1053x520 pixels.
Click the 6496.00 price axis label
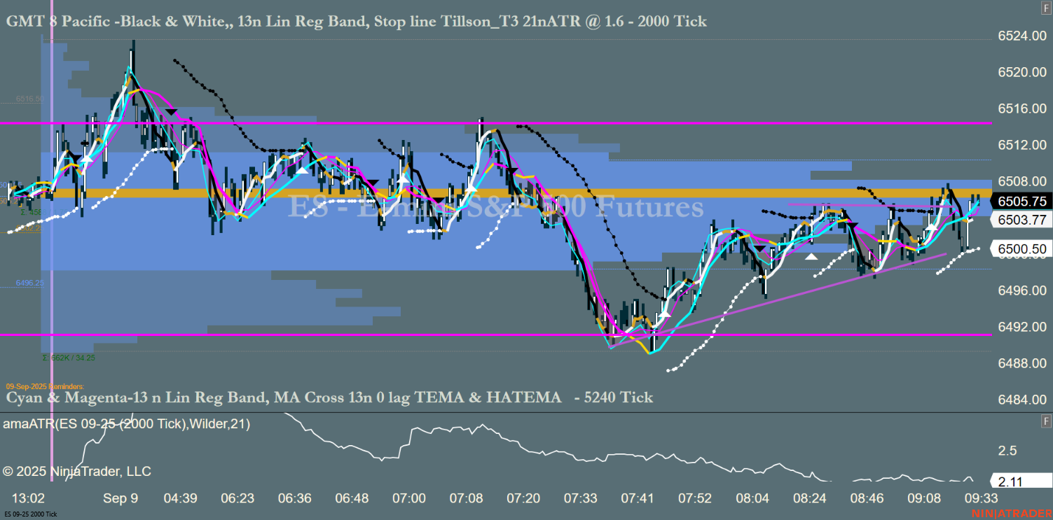1022,290
